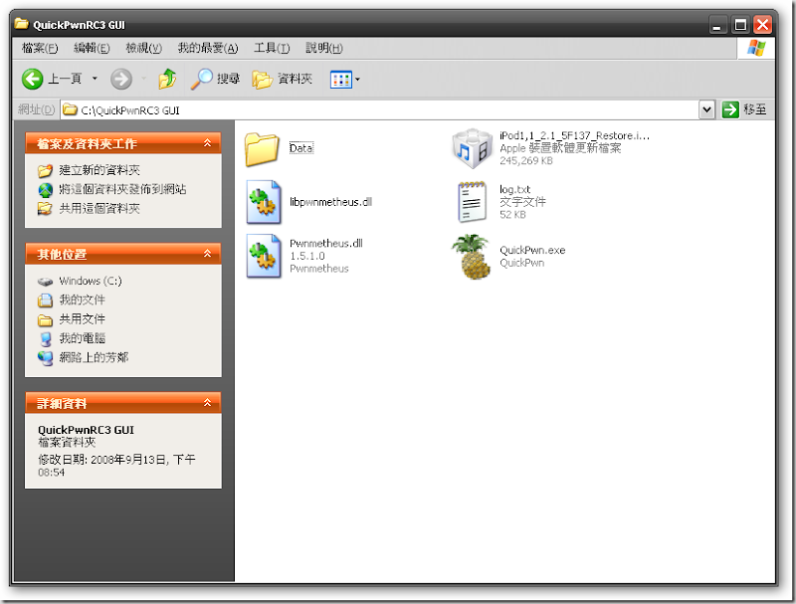Screen dimensions: 796x604
Task: Click the folder icon in the address bar
Action: [70, 109]
